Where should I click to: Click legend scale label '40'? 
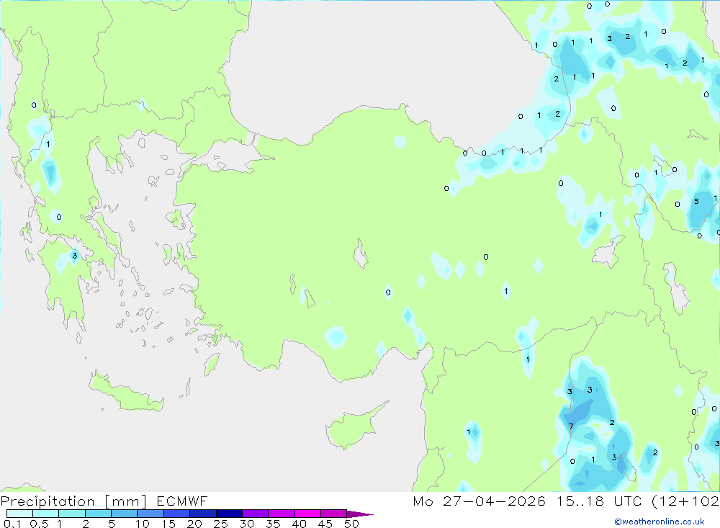pyautogui.click(x=300, y=524)
